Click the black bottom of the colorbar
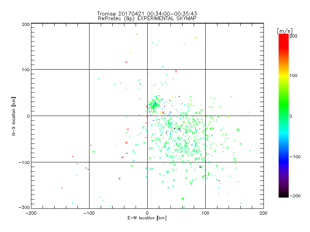Screen dimensions: 310x232 [x=284, y=194]
